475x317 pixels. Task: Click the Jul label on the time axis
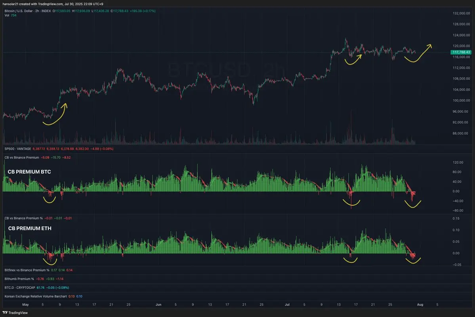287,305
